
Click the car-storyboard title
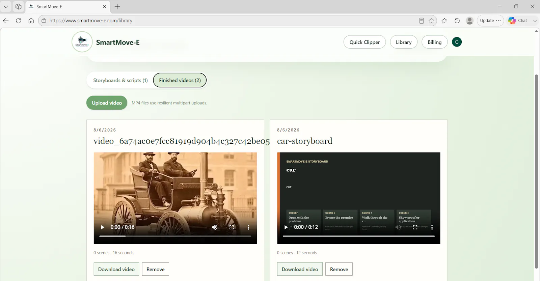[x=304, y=141]
